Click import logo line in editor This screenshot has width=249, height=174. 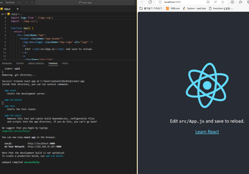click(32, 18)
